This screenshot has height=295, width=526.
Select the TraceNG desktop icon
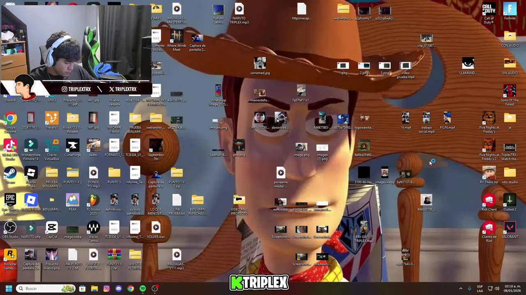pos(52,120)
